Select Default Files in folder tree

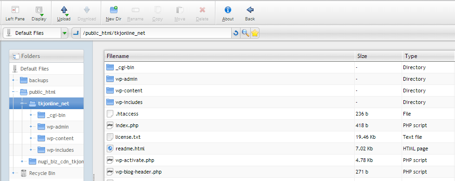pos(34,69)
